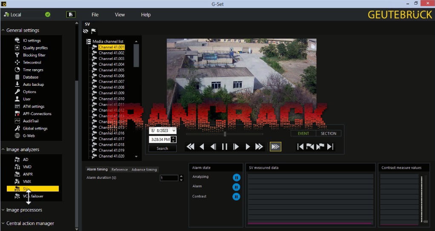Click the highlighted triple-arrow live playback icon
The width and height of the screenshot is (435, 231).
point(275,146)
